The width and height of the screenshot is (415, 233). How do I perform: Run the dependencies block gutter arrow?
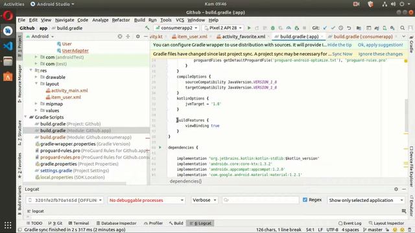click(160, 147)
